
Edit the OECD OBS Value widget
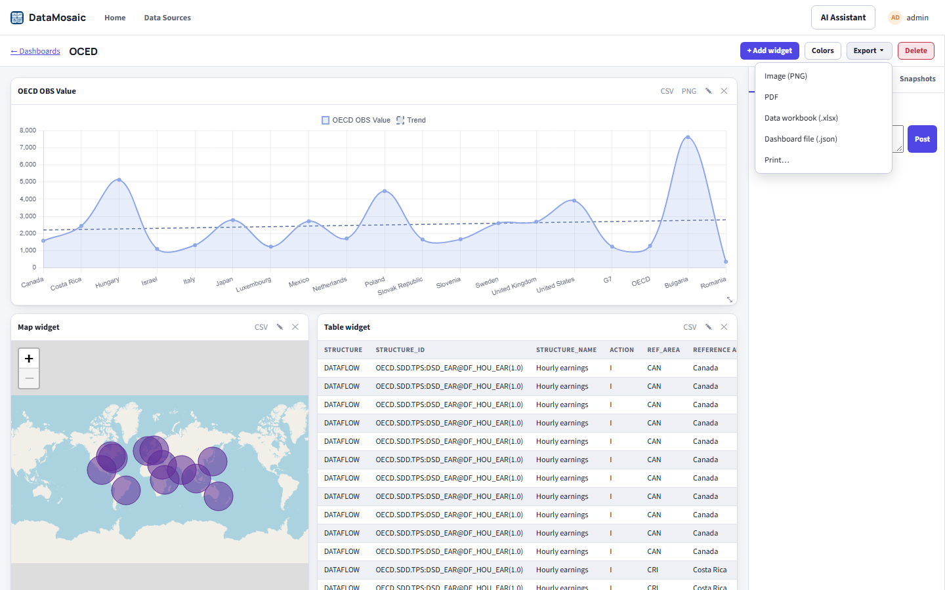[x=709, y=91]
